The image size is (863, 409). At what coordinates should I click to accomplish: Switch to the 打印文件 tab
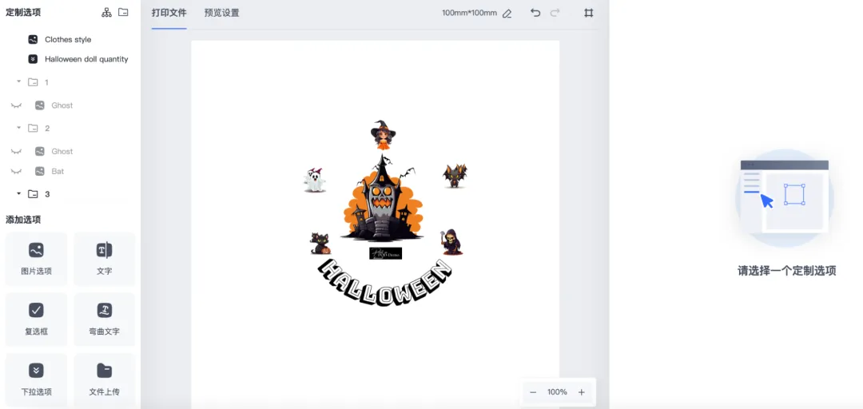pyautogui.click(x=169, y=13)
